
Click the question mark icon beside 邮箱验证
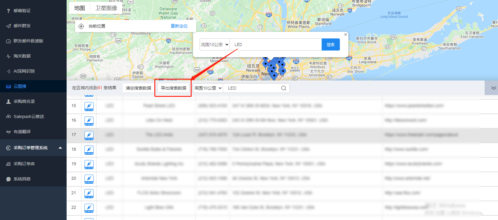coord(8,11)
